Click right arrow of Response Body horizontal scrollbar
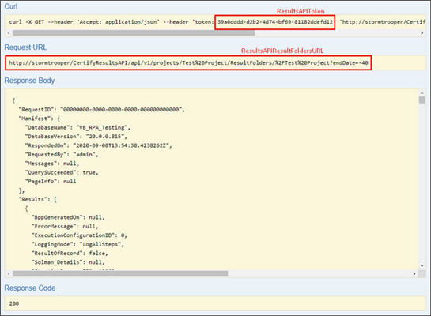The image size is (431, 316). pos(414,273)
